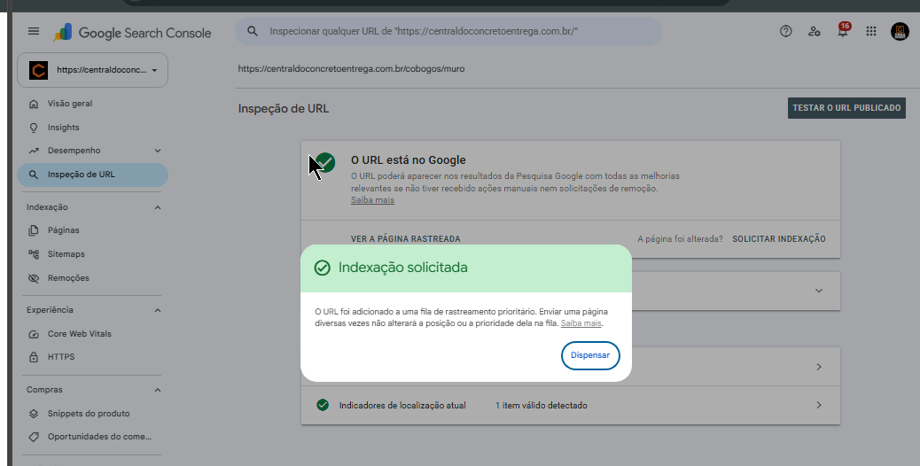Click the Remoções hidden-eye icon
Image resolution: width=920 pixels, height=466 pixels.
[34, 278]
